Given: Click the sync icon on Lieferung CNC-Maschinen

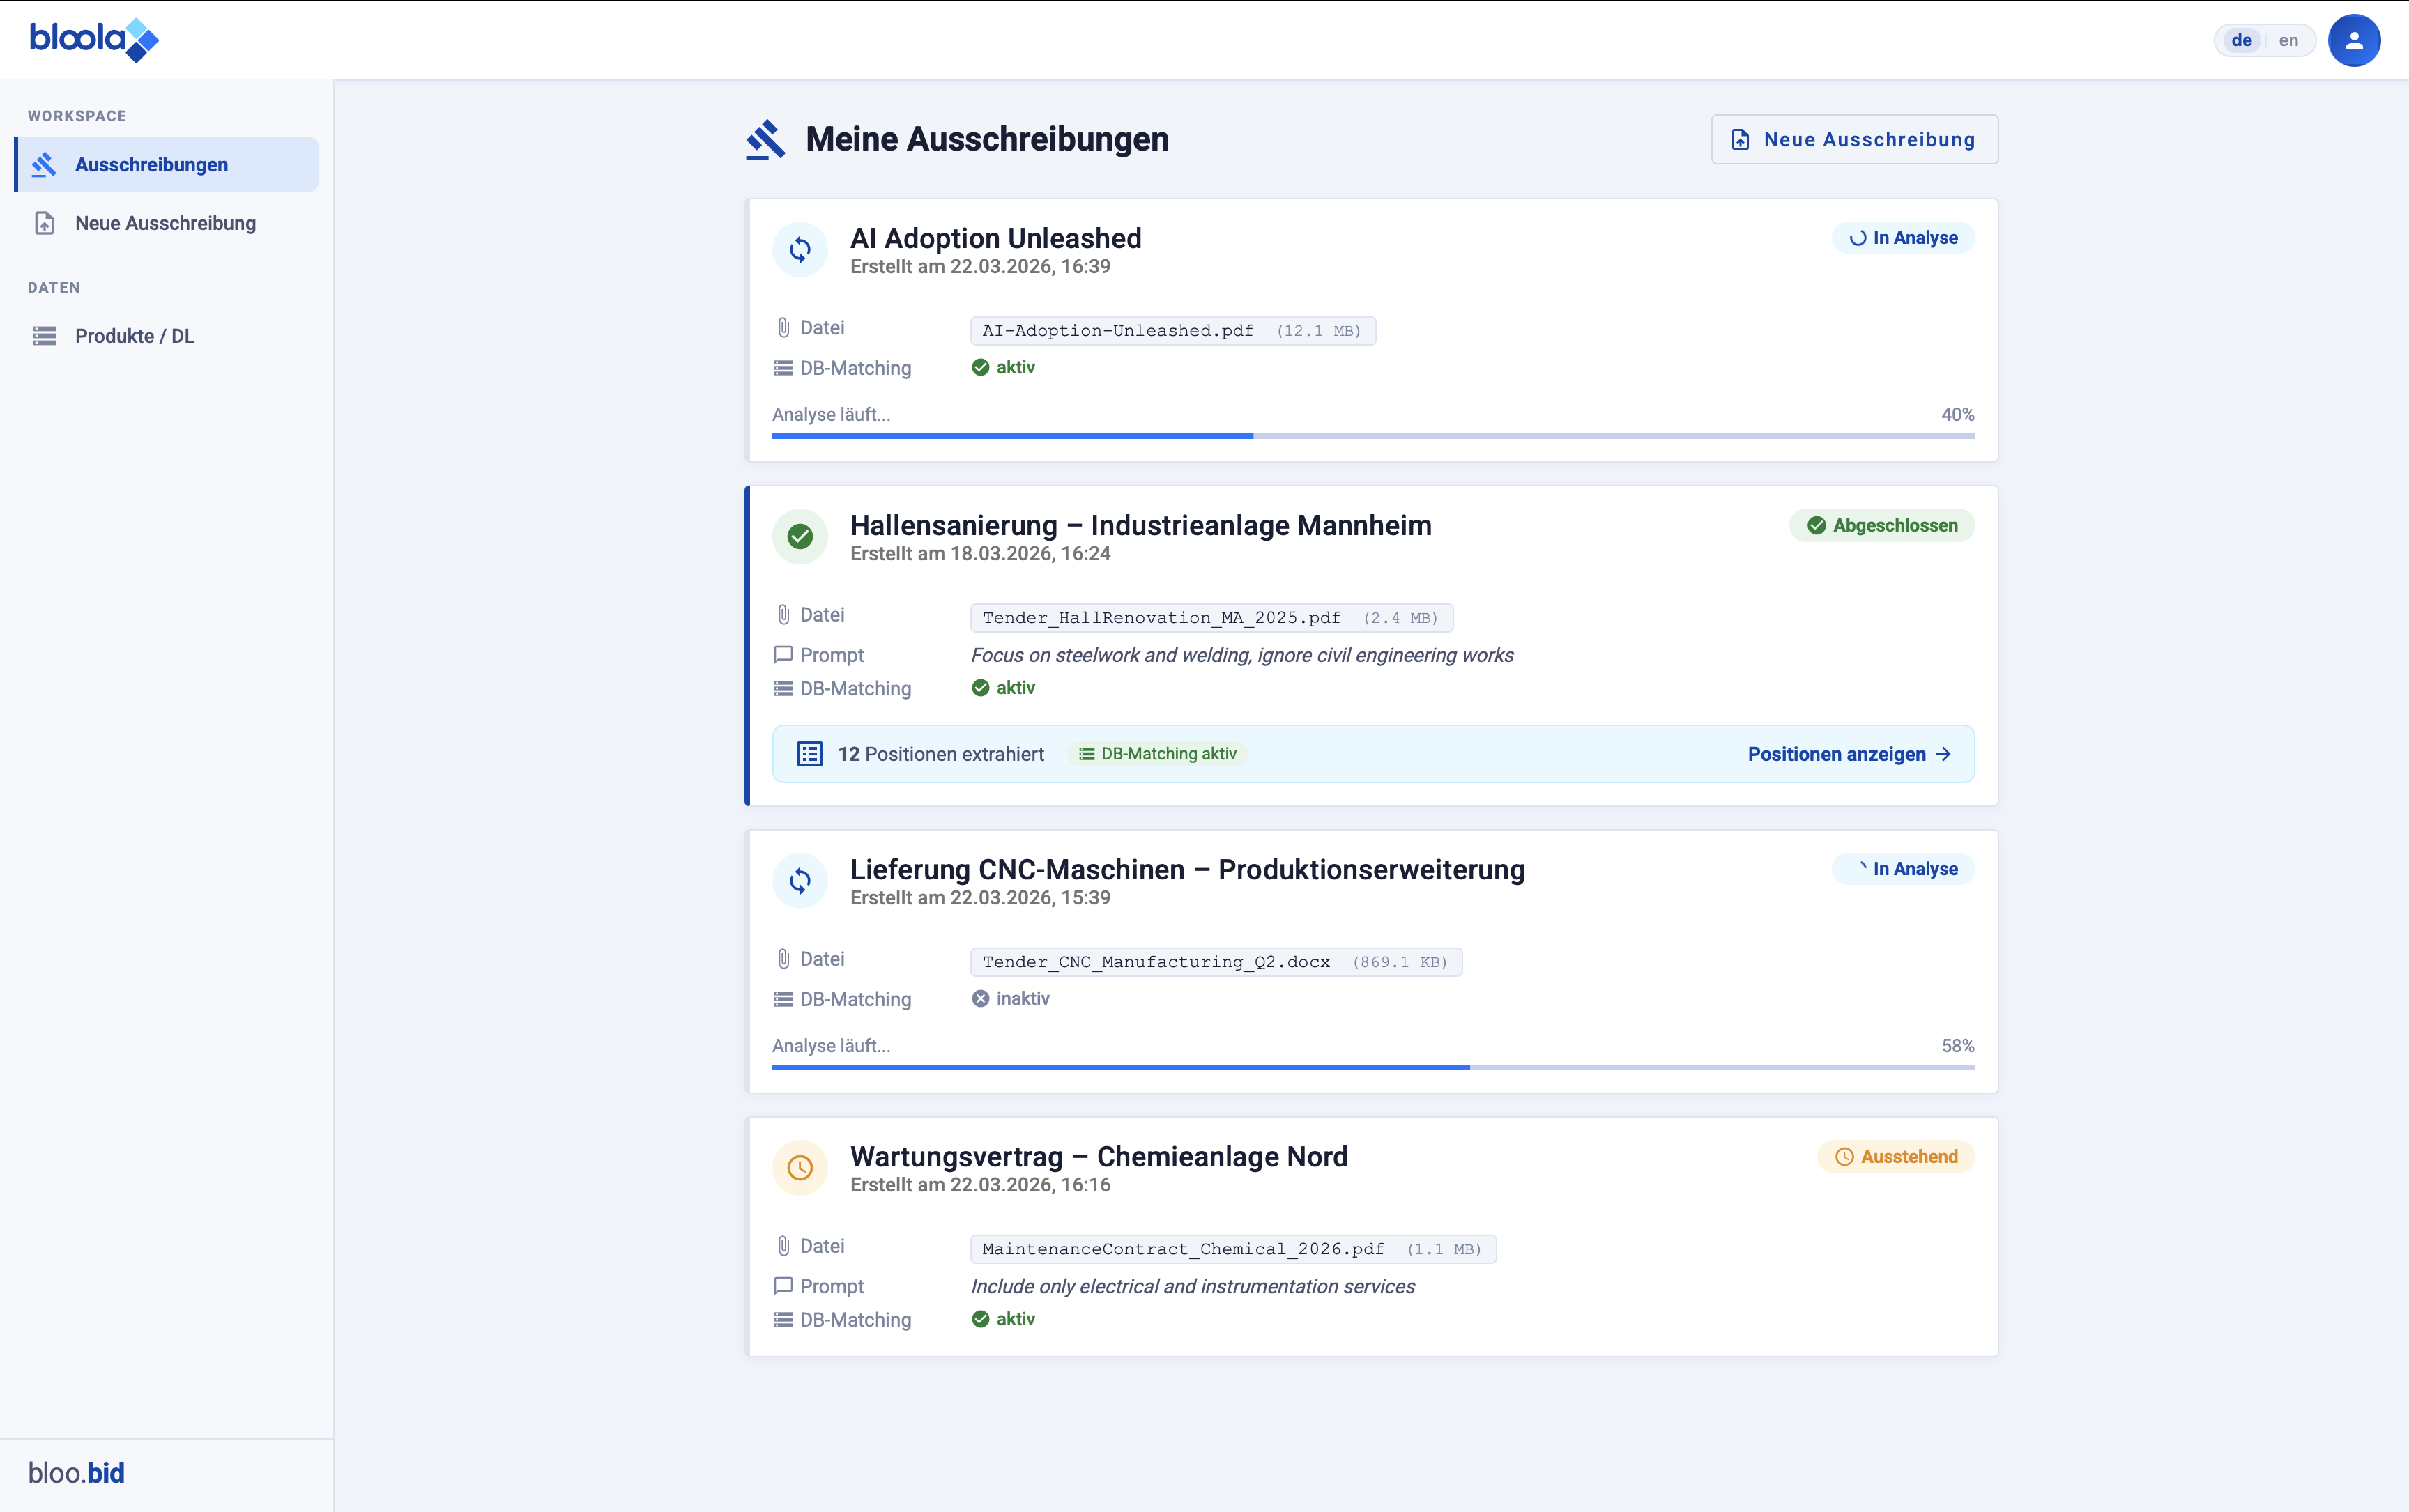Looking at the screenshot, I should (800, 880).
